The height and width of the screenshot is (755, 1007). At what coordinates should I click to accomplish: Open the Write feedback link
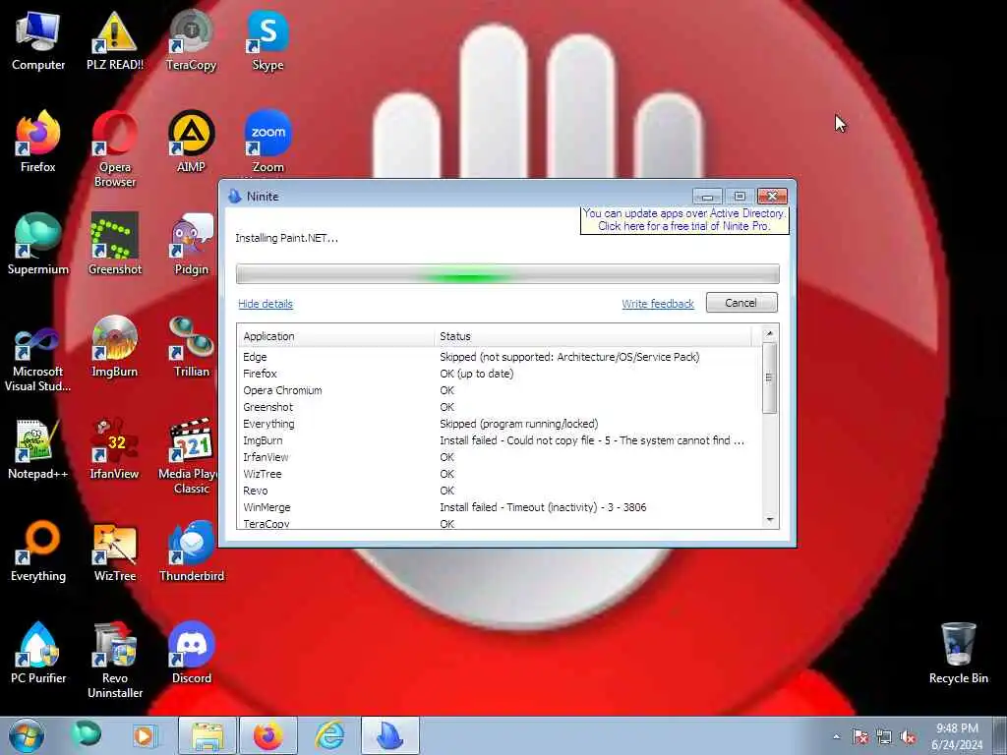click(658, 304)
